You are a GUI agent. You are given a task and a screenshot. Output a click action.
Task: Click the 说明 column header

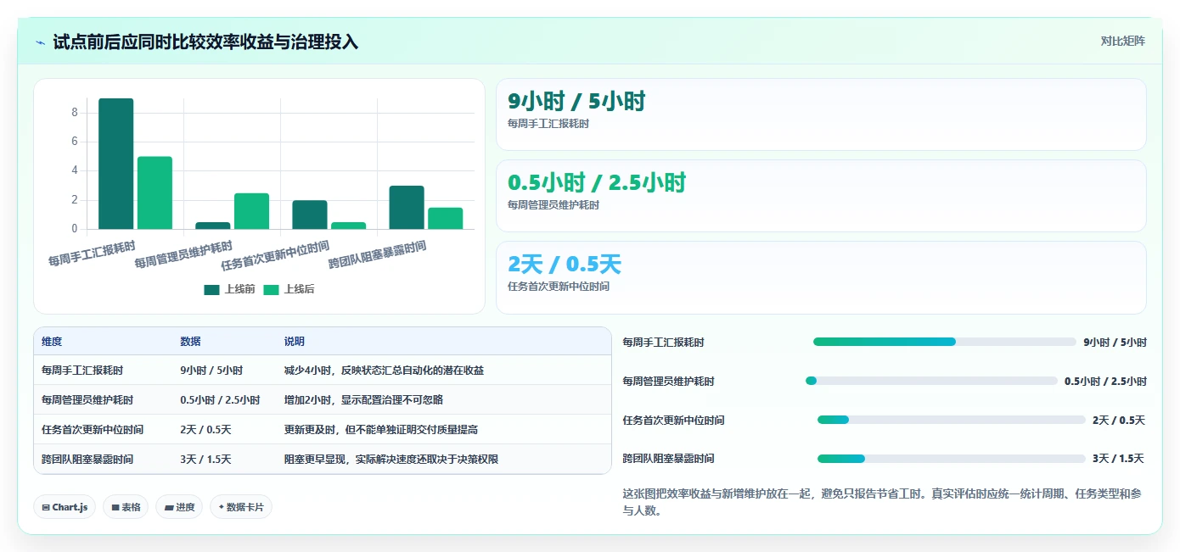(294, 342)
